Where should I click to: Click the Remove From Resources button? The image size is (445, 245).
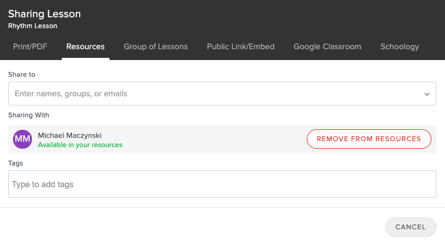point(369,139)
